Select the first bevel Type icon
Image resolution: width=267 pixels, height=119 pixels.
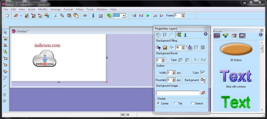pyautogui.click(x=180, y=60)
